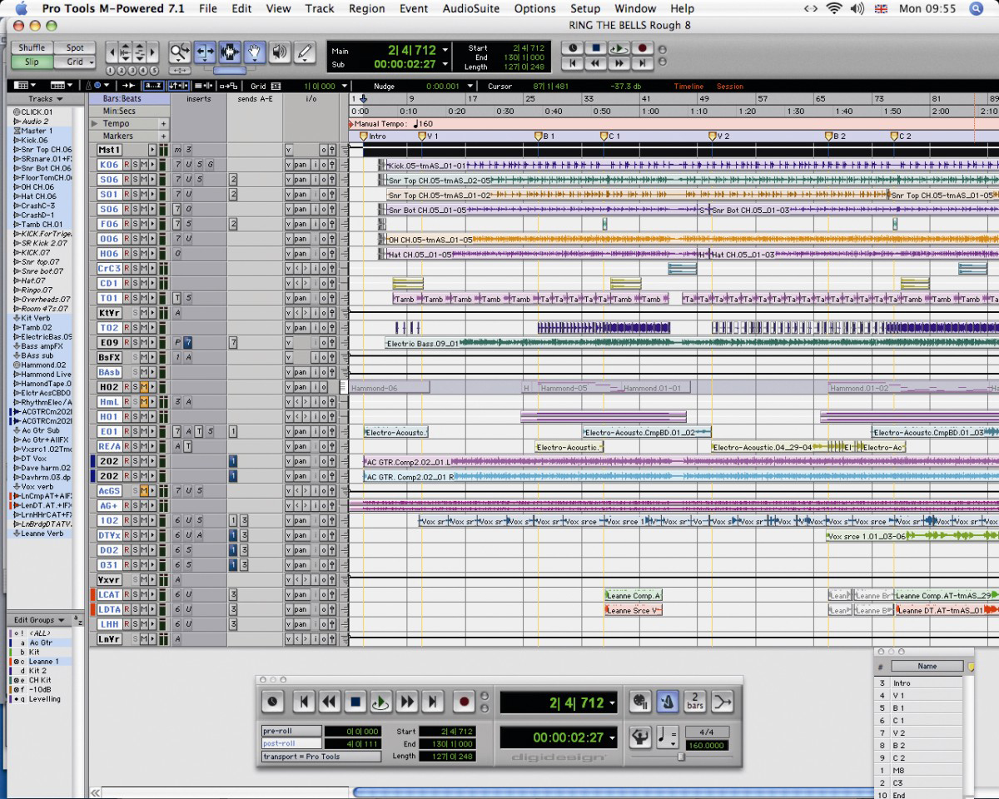The width and height of the screenshot is (999, 799).
Task: Toggle mute on H02 track
Action: (143, 387)
